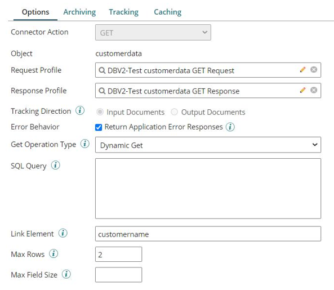Click the Max Field Size input field
This screenshot has height=290, width=334.
click(119, 275)
